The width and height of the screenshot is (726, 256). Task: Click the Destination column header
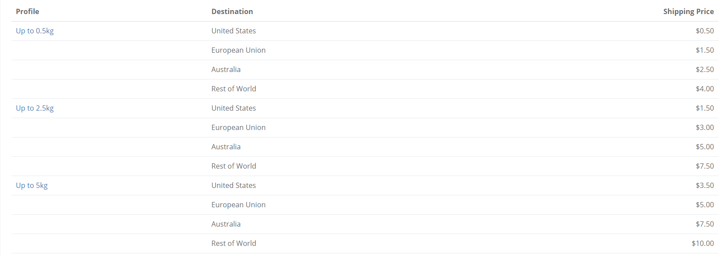[232, 11]
